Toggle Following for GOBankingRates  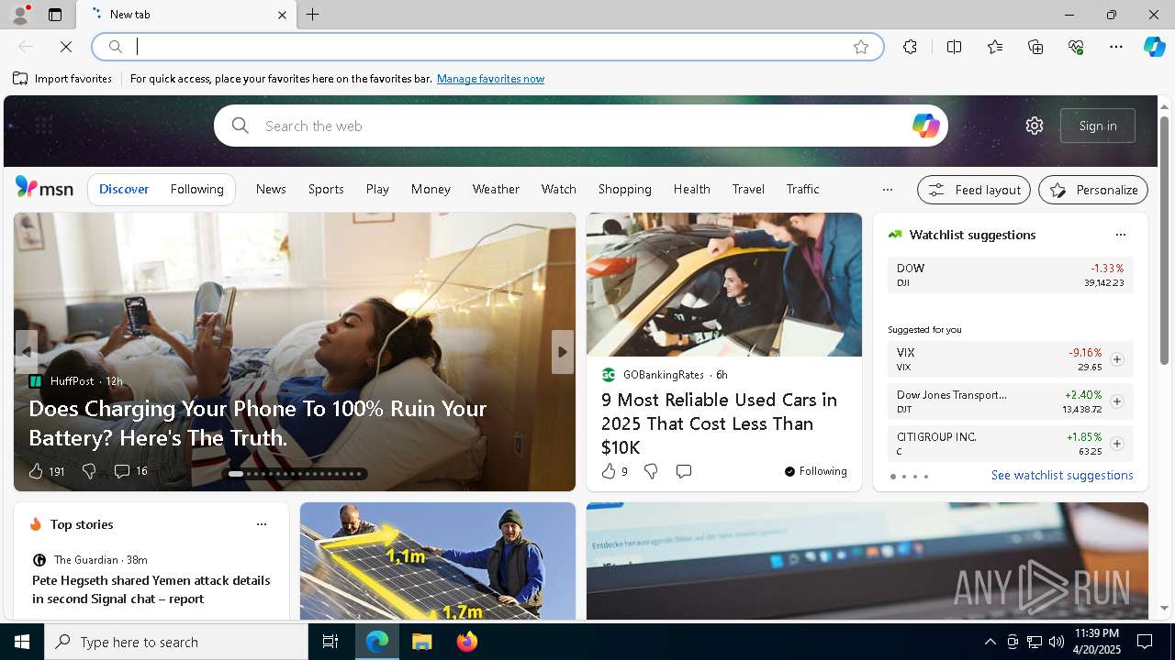click(816, 471)
